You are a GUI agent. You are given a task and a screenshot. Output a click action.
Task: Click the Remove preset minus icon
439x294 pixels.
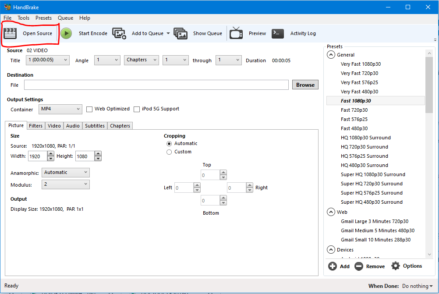coord(359,266)
